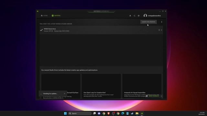Open the Microsoft Surface article card

click(61, 86)
